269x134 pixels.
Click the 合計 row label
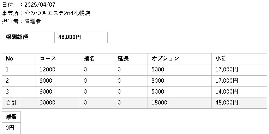pos(11,103)
